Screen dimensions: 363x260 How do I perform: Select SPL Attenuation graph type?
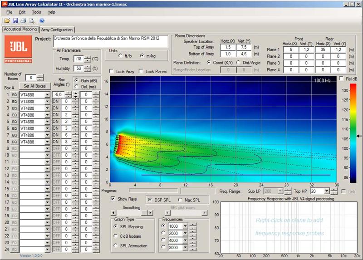point(116,245)
